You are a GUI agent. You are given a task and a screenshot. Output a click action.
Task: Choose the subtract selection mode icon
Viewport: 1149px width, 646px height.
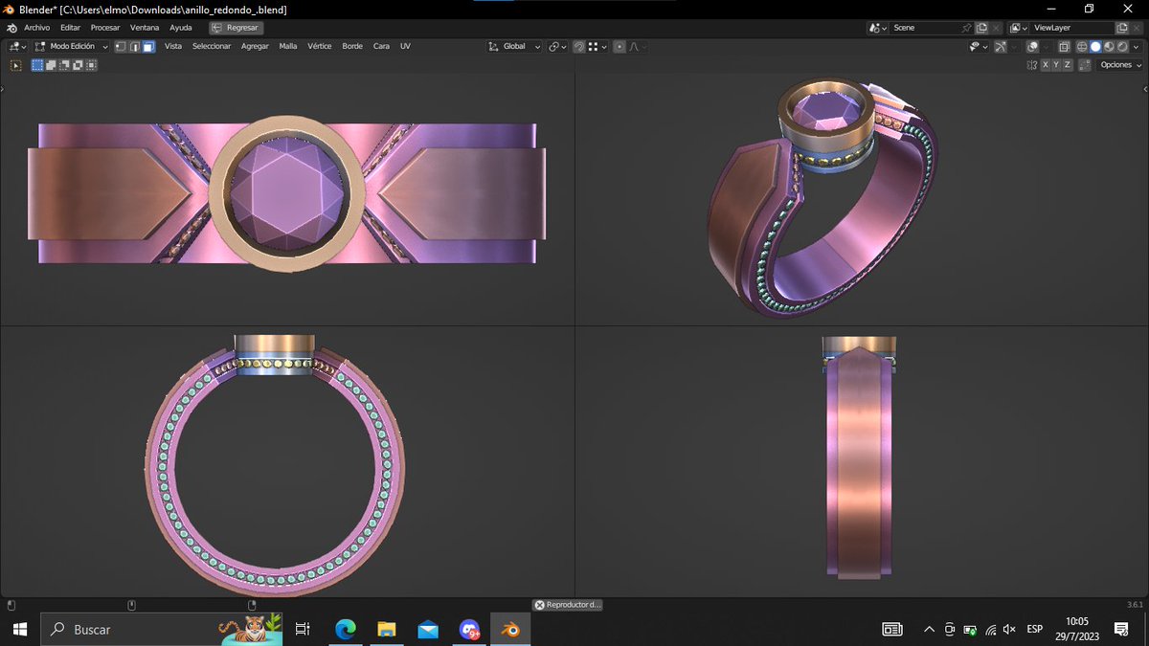click(64, 65)
